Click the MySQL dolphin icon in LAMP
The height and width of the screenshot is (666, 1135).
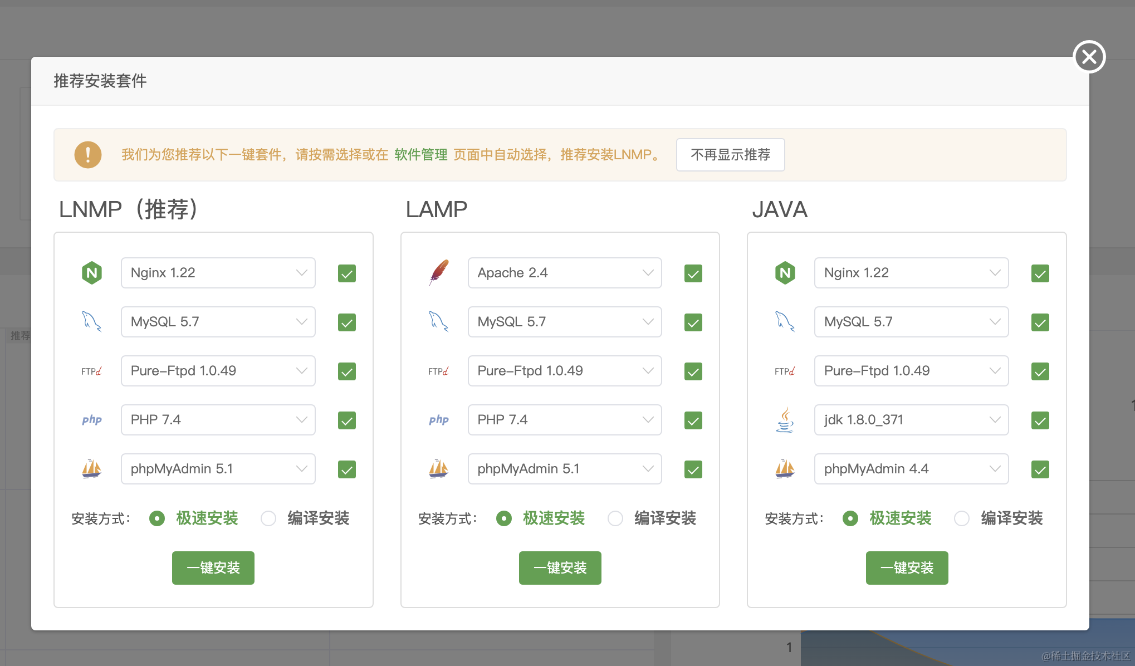point(438,321)
